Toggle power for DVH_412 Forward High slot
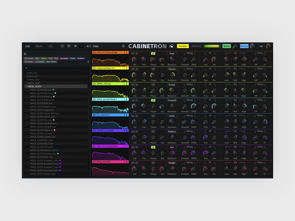 coord(94,52)
